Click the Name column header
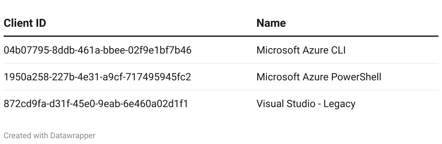This screenshot has width=442, height=144. pyautogui.click(x=271, y=23)
